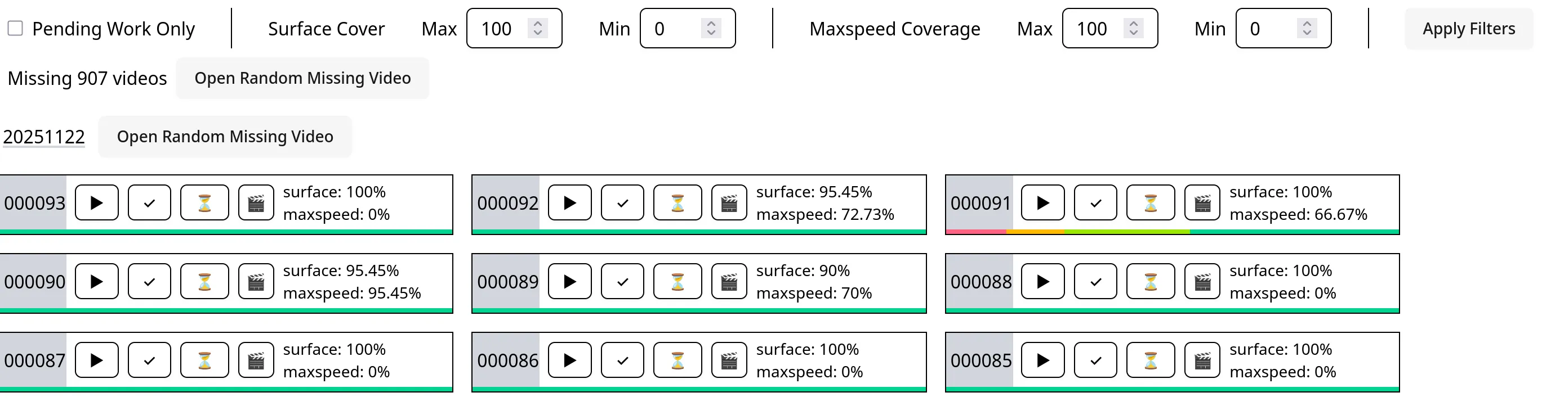1542x406 pixels.
Task: Click the hourglass icon for video 000088
Action: point(1151,281)
